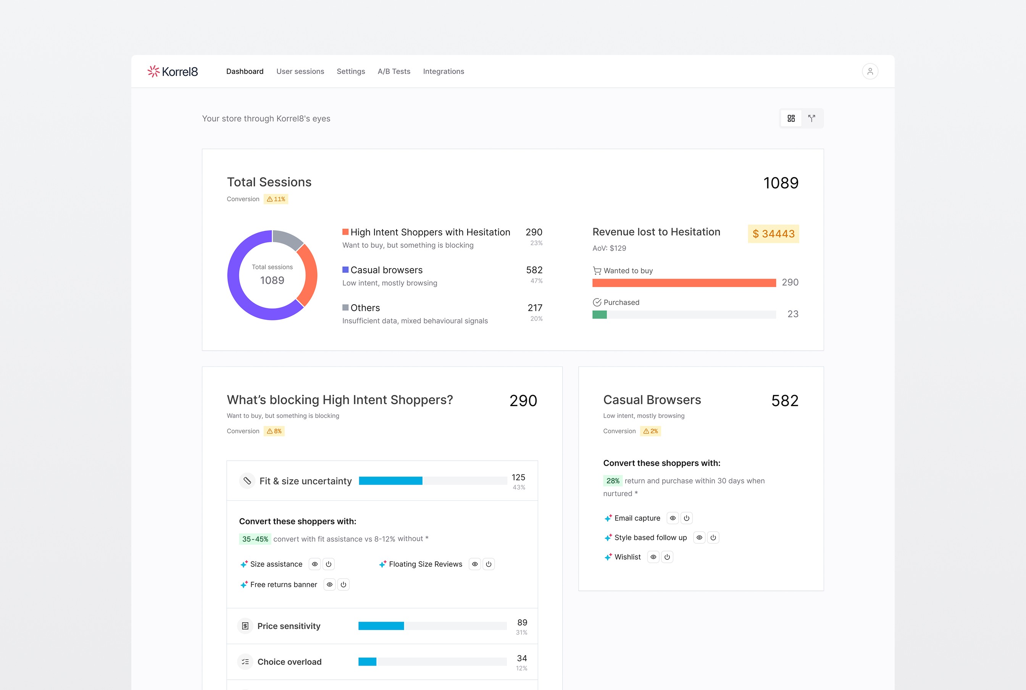Screen dimensions: 1026x690
Task: Click the orange High Intent legend swatch
Action: click(x=345, y=232)
